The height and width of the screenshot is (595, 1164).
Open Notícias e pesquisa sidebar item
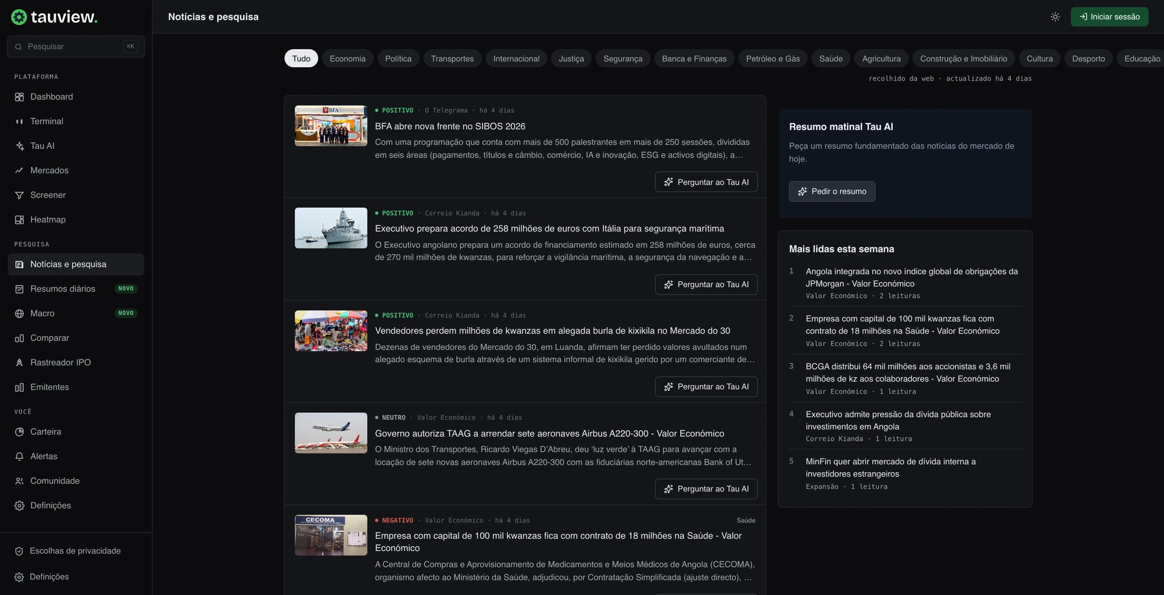click(76, 265)
